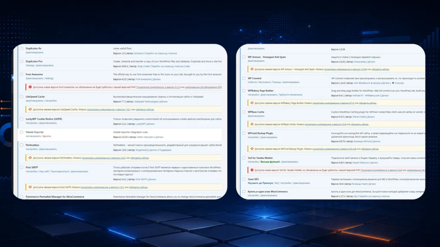The height and width of the screenshot is (247, 440).
Task: Deactivate the Duplicator fix plugin
Action: (x=34, y=52)
